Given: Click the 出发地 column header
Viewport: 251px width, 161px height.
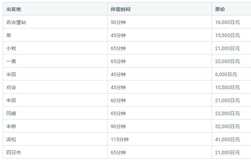Looking at the screenshot, I should click(14, 9).
